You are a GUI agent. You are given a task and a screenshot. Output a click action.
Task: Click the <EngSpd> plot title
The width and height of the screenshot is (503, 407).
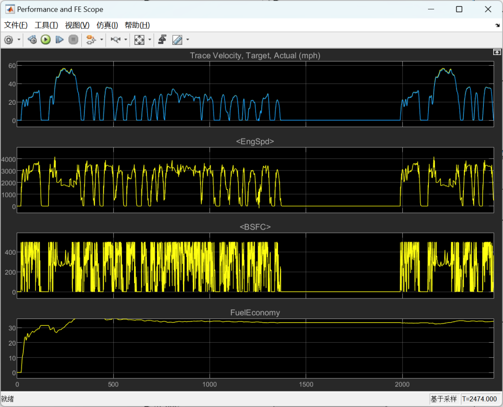pyautogui.click(x=255, y=142)
